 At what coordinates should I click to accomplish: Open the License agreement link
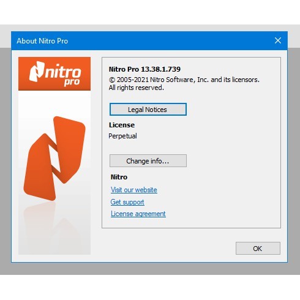pos(138,214)
